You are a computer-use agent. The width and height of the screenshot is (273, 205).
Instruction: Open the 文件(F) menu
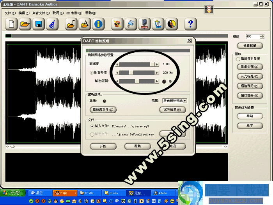10,13
